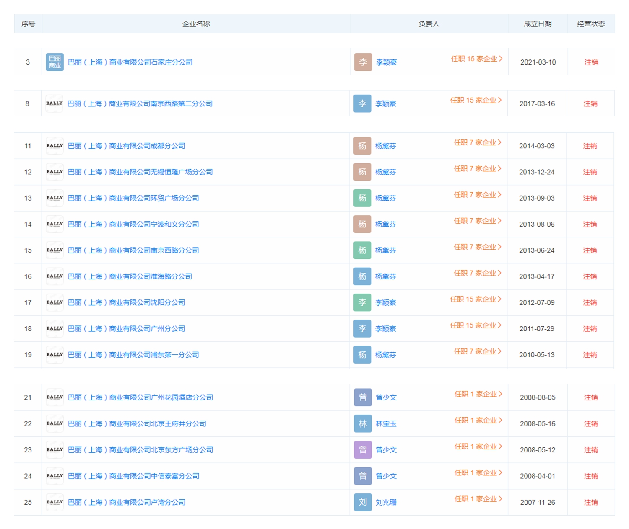Click the 曾 avatar in the 广州花园酒店分公司 row

click(x=363, y=397)
